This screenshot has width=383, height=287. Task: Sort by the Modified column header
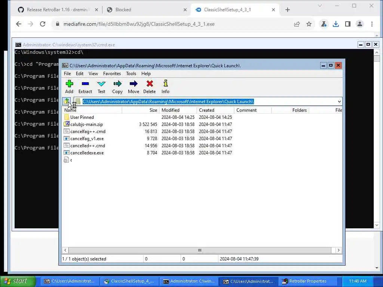[178, 110]
